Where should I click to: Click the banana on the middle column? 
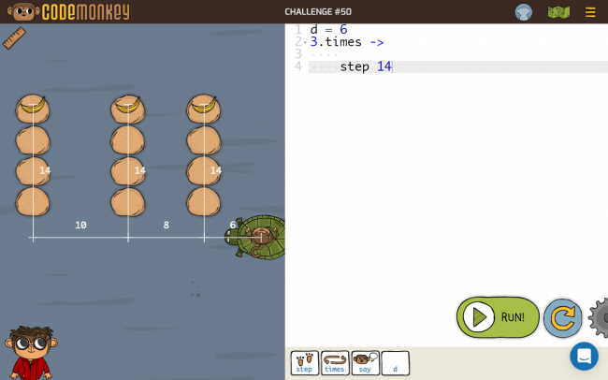[x=127, y=108]
